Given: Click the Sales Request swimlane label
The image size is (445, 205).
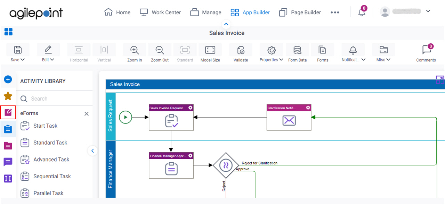Looking at the screenshot, I should pyautogui.click(x=111, y=116).
